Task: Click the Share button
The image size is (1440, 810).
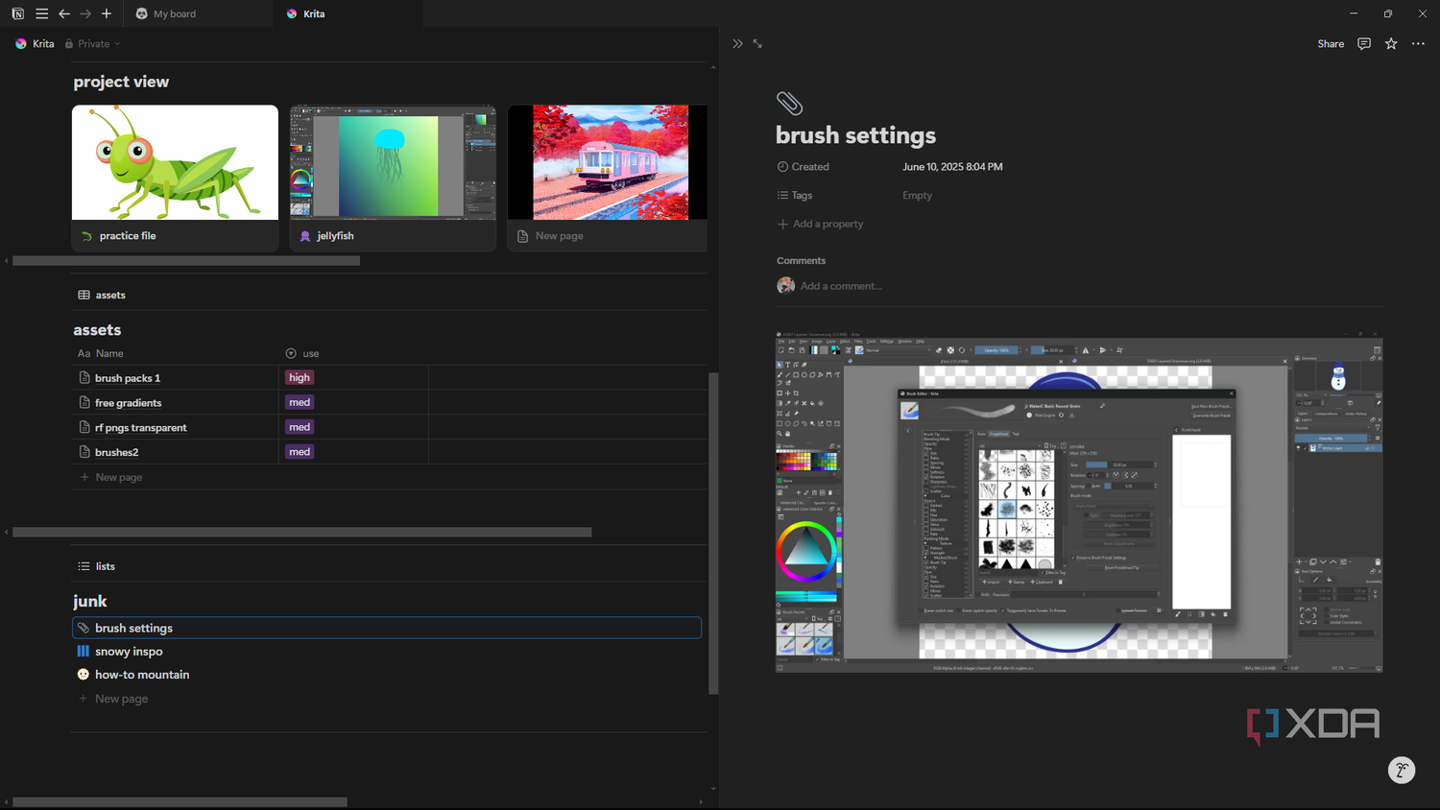Action: click(1331, 44)
